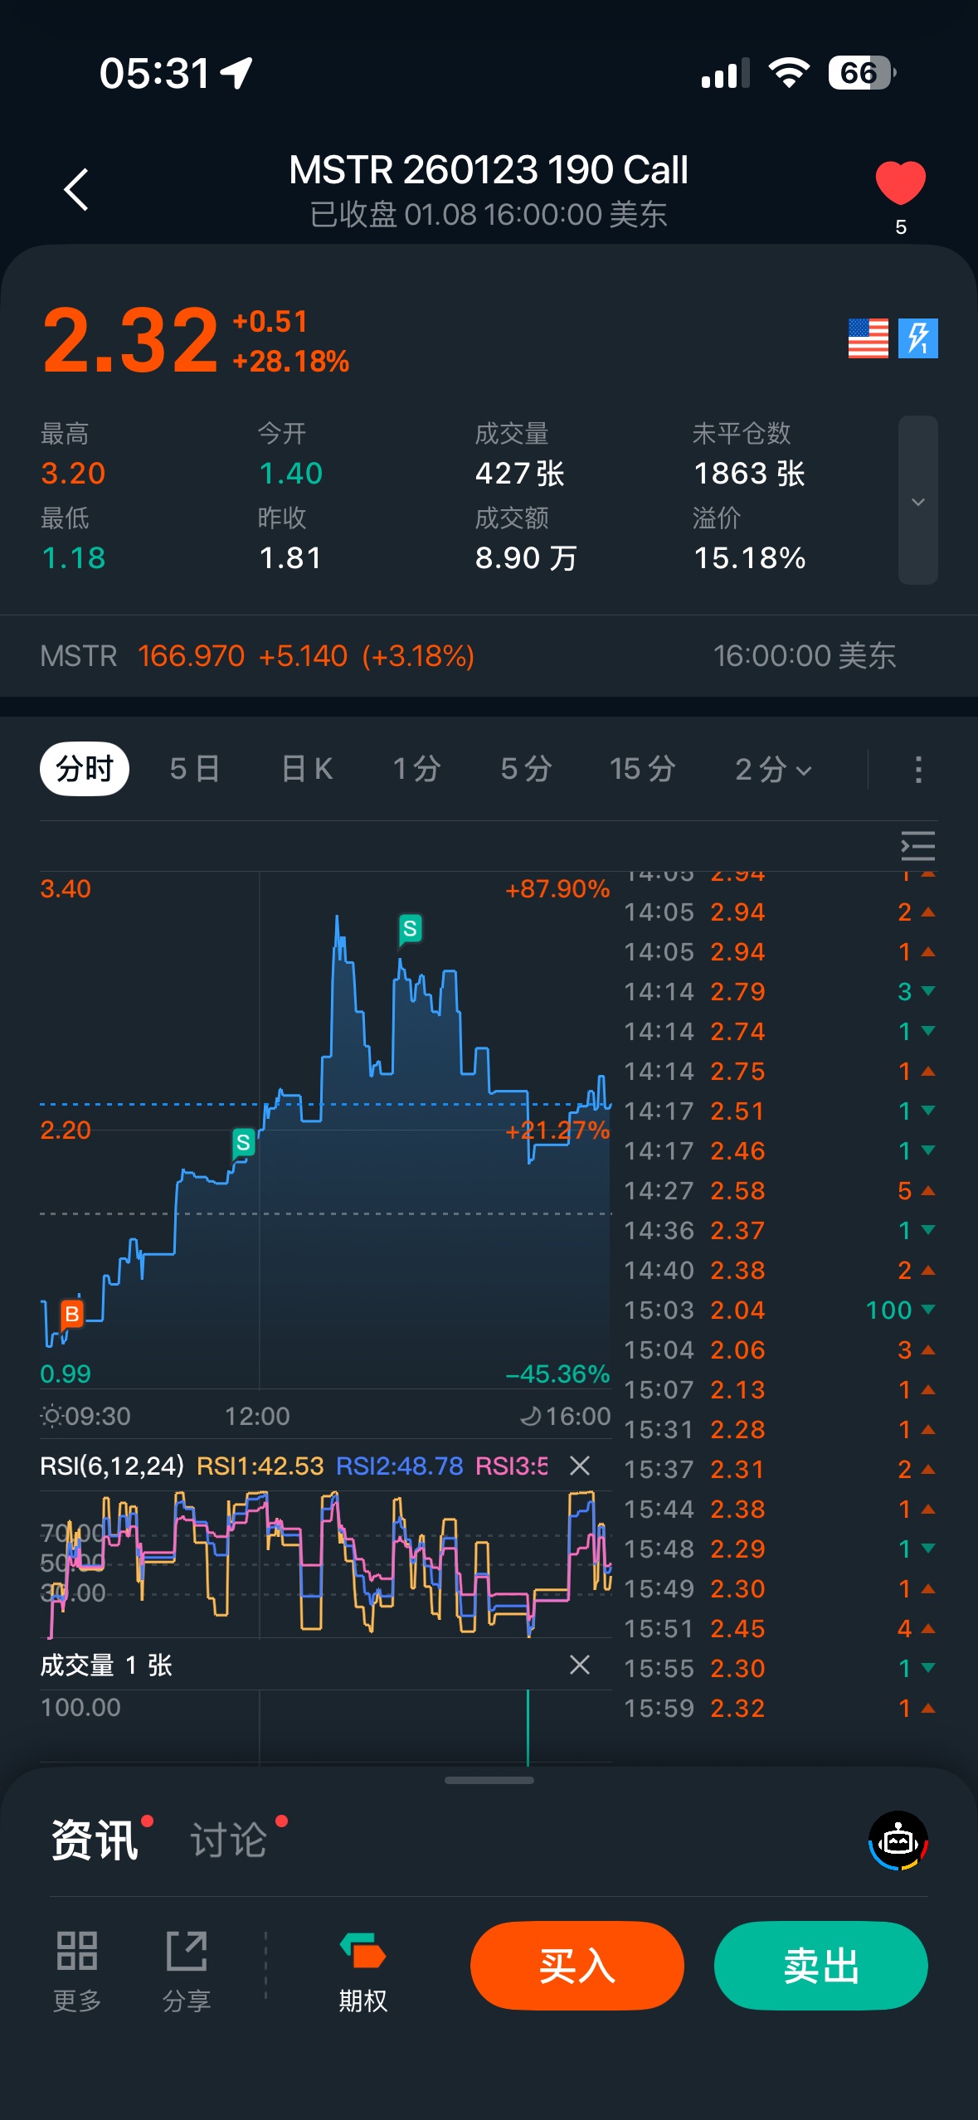This screenshot has width=978, height=2120.
Task: Open the 更多 more grid icon
Action: [77, 1972]
